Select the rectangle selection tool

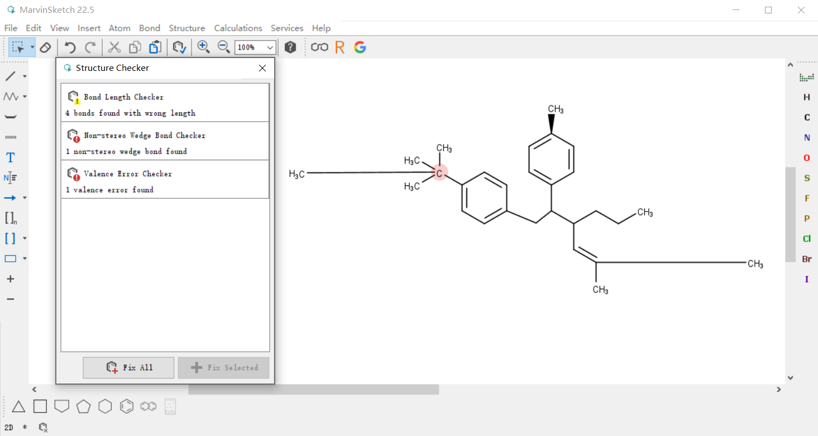[18, 47]
